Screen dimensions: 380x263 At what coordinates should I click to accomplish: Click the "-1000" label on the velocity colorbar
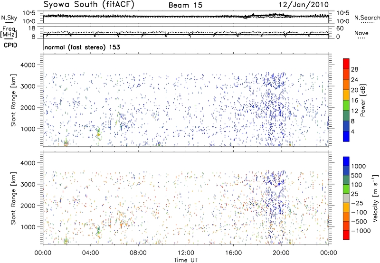361,231
